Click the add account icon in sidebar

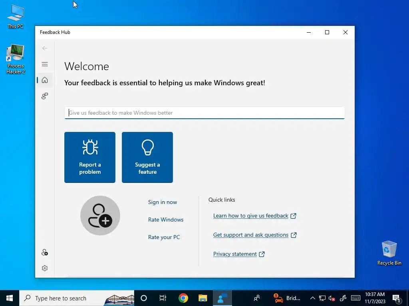[x=45, y=252]
